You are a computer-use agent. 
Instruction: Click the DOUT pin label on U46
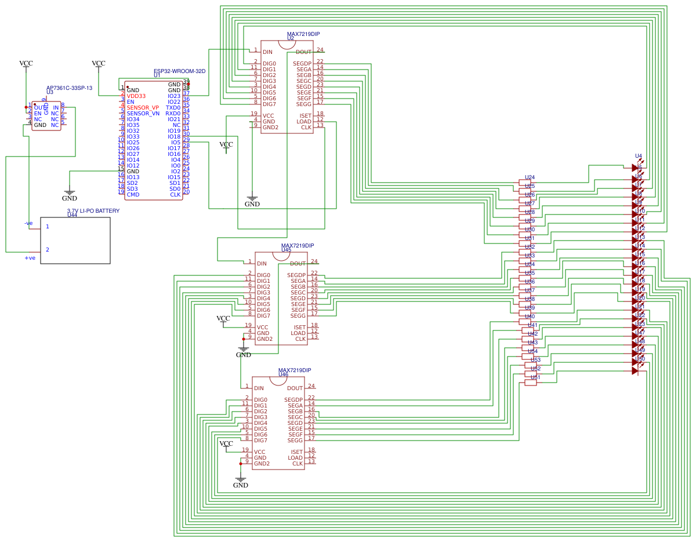click(x=295, y=388)
